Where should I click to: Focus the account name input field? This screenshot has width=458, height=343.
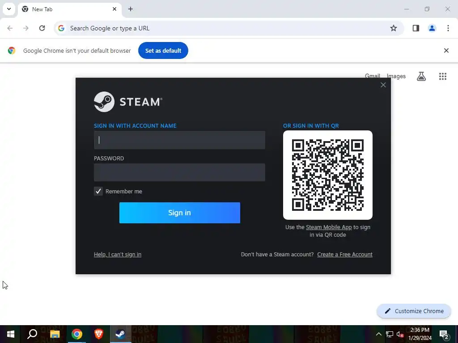179,140
